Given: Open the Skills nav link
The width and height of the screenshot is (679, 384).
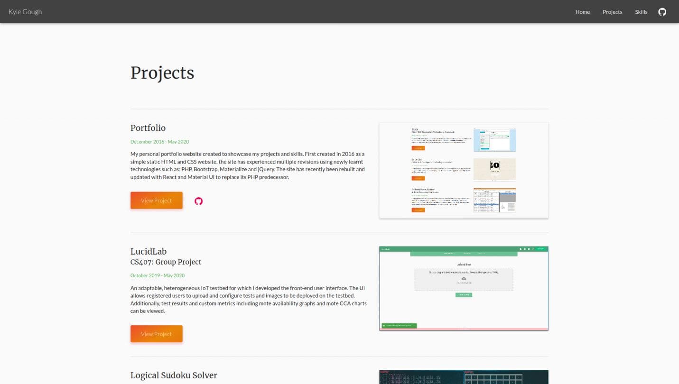Looking at the screenshot, I should point(641,12).
